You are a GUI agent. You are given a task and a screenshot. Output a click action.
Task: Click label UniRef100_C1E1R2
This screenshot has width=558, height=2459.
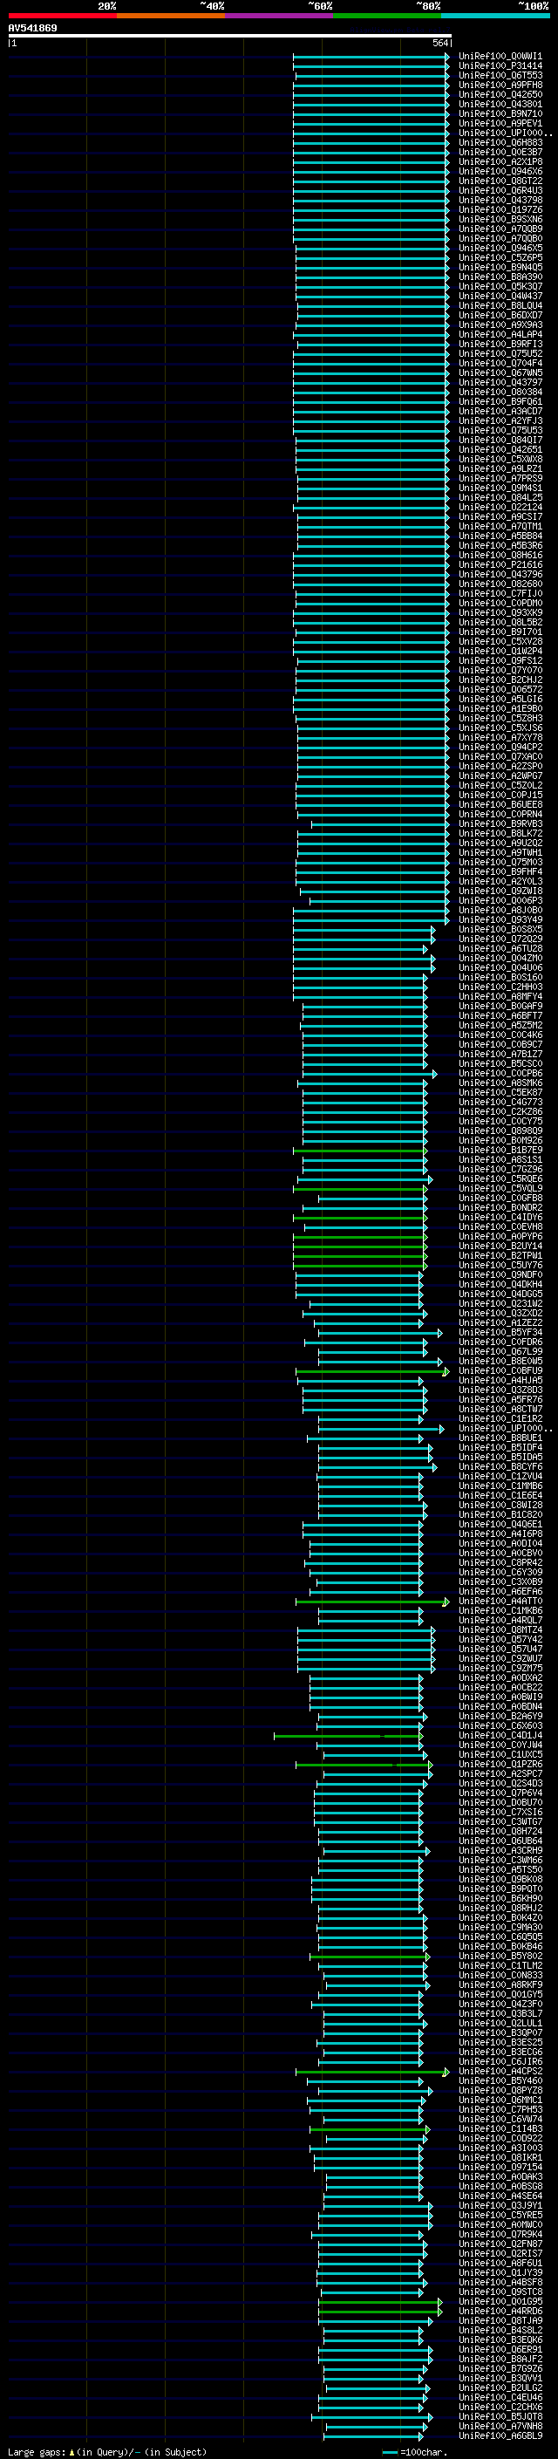point(500,1418)
